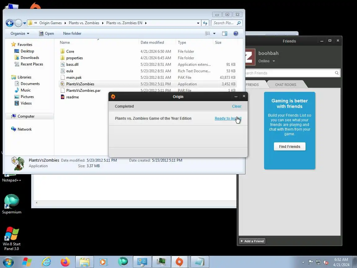Open File Explorer taskbar button
Image resolution: width=357 pixels, height=268 pixels.
coord(85,262)
